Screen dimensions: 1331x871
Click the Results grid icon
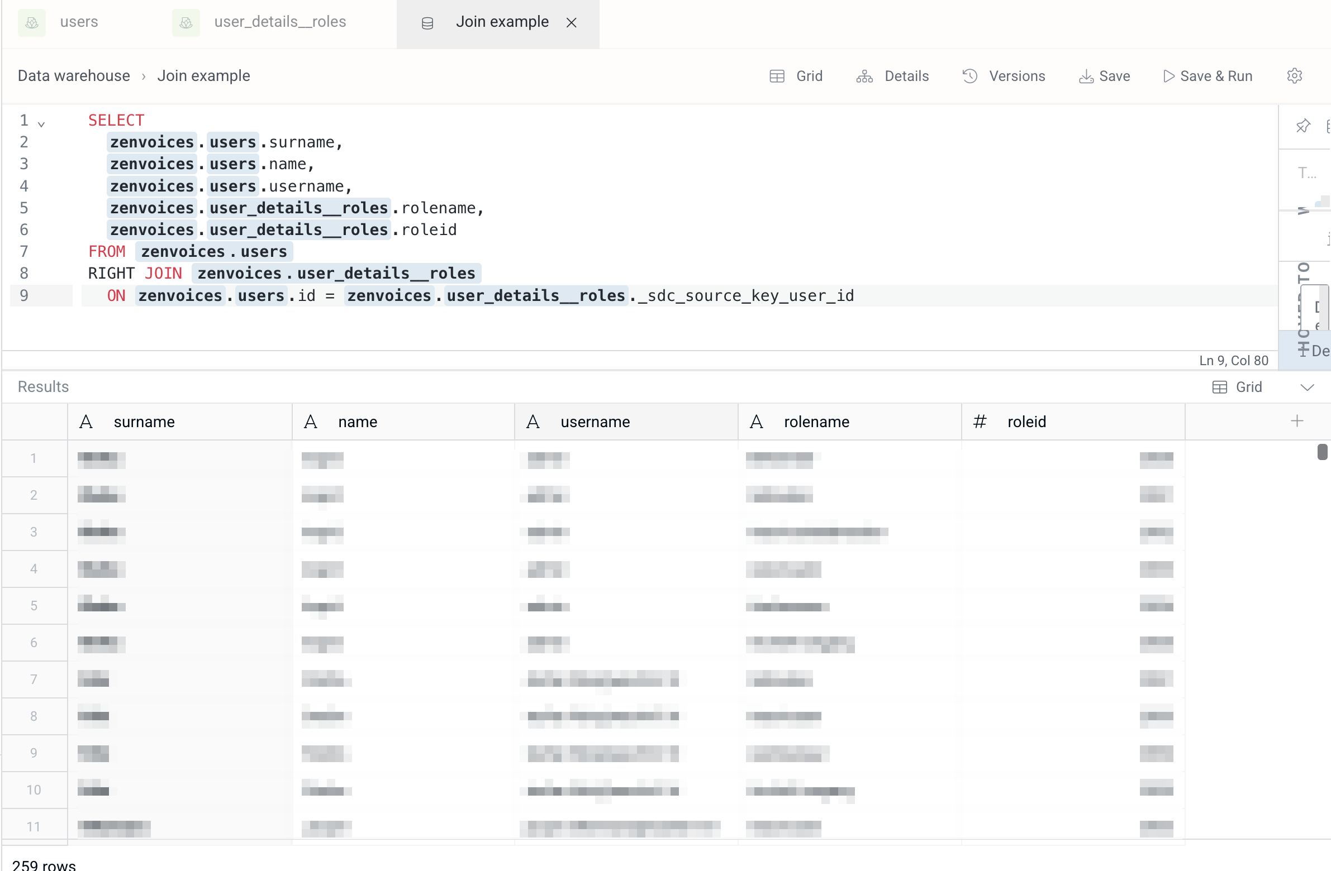1220,387
